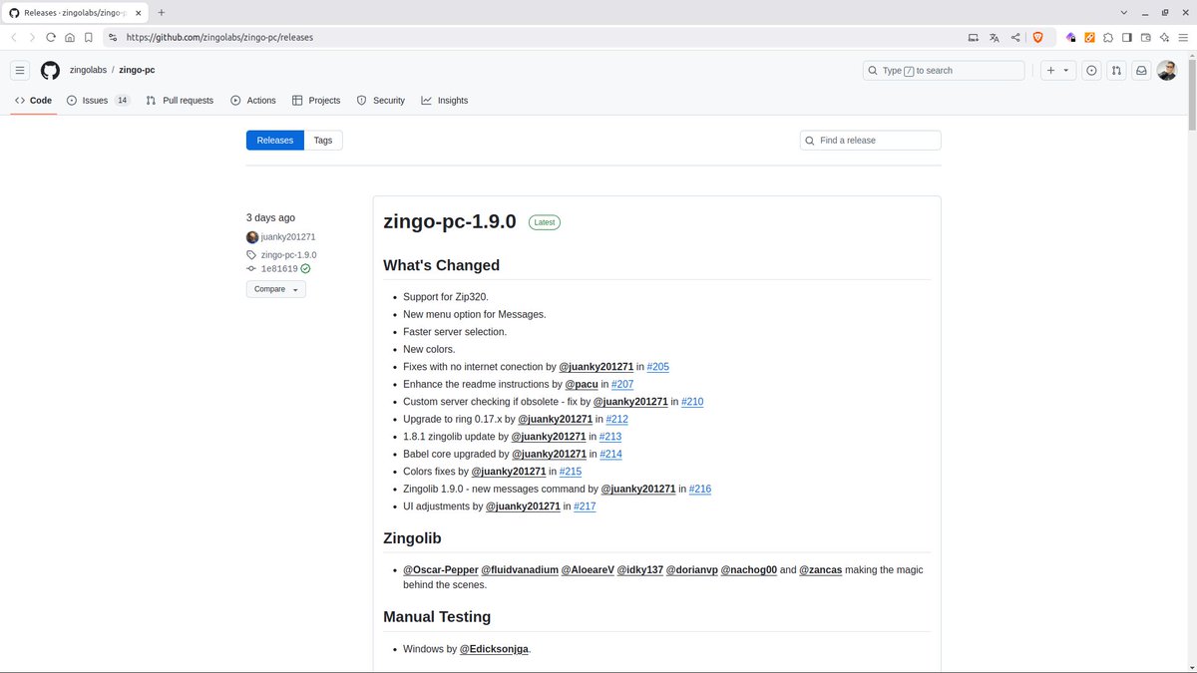
Task: Expand the Compare dropdown button
Action: (276, 289)
